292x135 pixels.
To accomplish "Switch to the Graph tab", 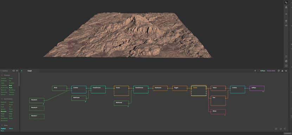I will pyautogui.click(x=30, y=71).
